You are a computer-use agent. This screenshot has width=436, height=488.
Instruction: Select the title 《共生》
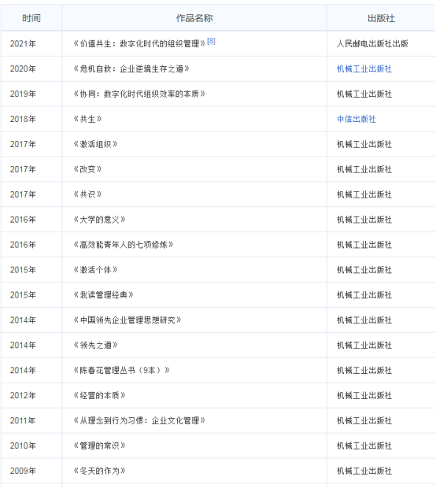(x=88, y=119)
